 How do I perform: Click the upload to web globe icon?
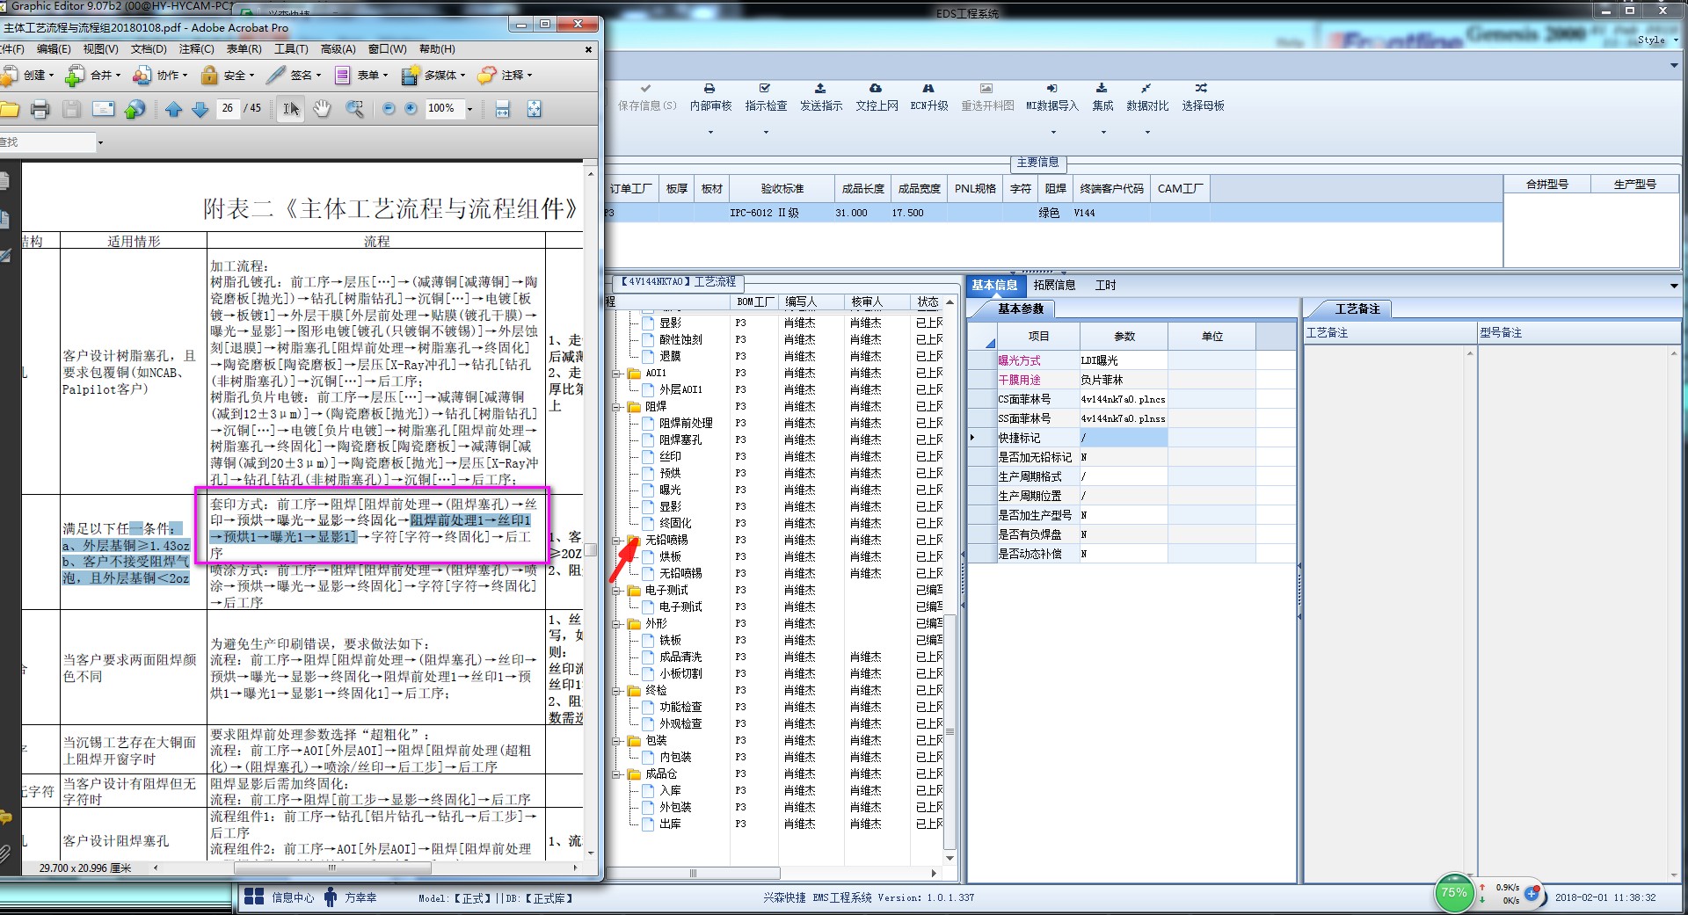(135, 109)
